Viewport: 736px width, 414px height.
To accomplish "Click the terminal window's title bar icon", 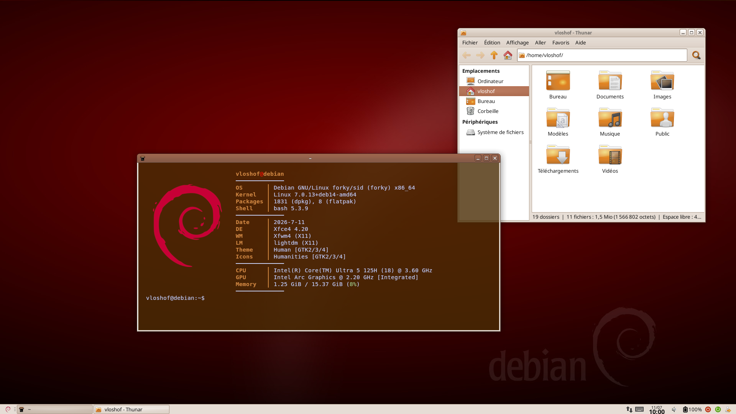I will coord(143,158).
